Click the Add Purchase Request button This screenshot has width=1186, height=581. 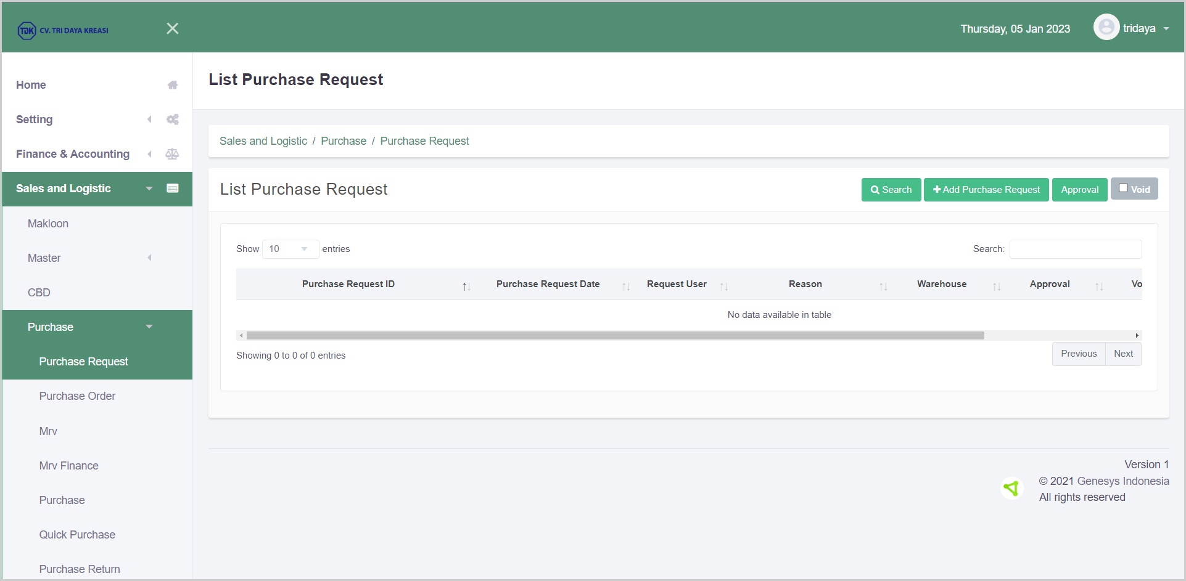click(x=986, y=190)
